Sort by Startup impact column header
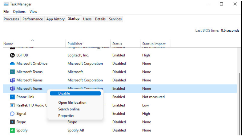The height and width of the screenshot is (136, 242). (x=154, y=44)
